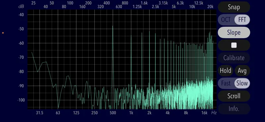This screenshot has height=122, width=265.
Task: Click the -90 dB scale label
Action: pos(21,86)
